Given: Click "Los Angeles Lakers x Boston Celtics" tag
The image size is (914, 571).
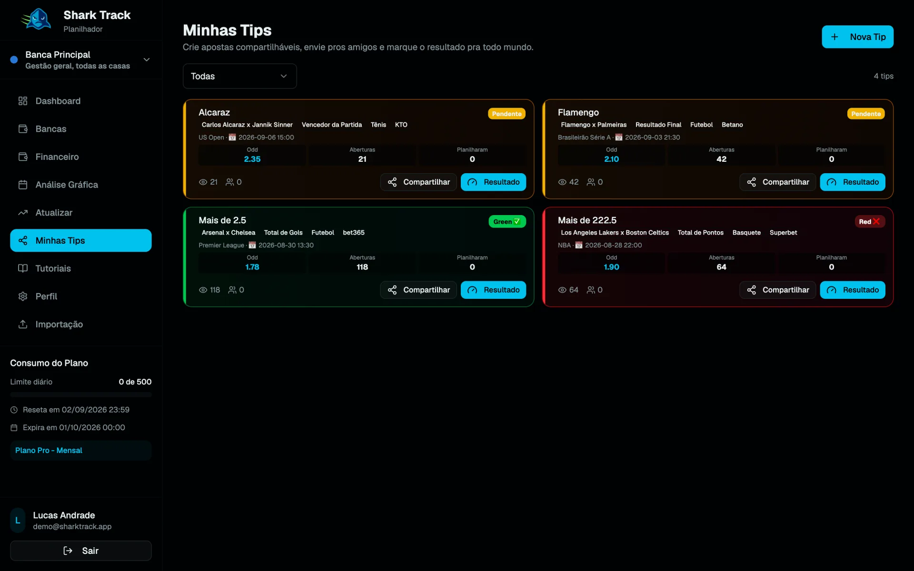Looking at the screenshot, I should [615, 233].
